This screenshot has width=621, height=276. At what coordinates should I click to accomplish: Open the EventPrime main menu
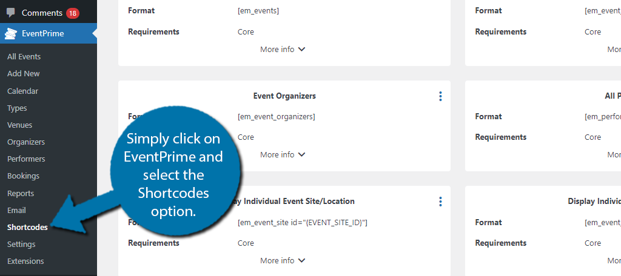coord(49,34)
